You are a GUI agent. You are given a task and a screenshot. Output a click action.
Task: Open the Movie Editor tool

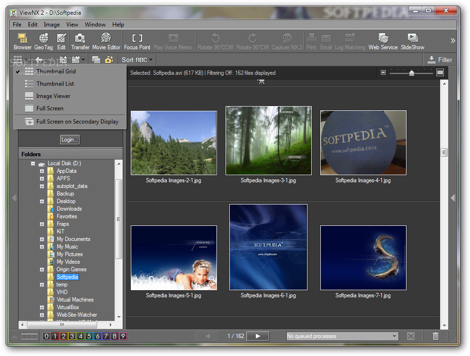click(x=106, y=41)
